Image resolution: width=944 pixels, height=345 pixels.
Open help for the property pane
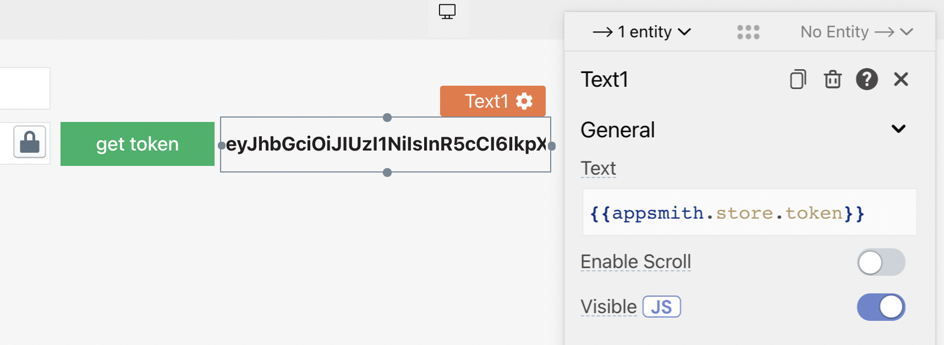tap(866, 80)
